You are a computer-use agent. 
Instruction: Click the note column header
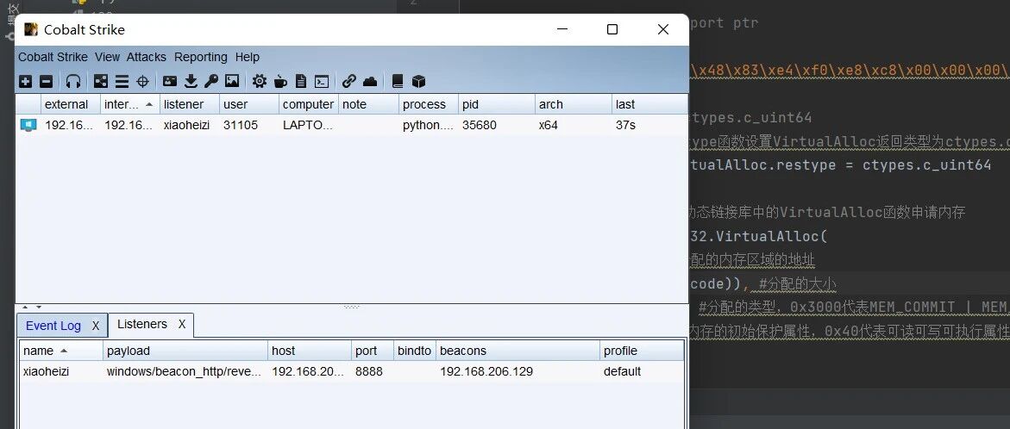point(368,104)
